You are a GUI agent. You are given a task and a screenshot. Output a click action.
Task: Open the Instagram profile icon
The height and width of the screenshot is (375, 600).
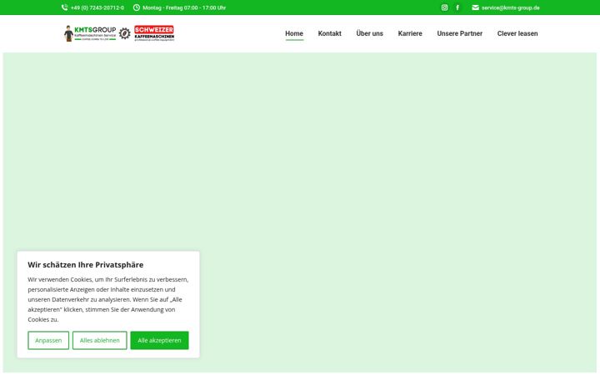pyautogui.click(x=444, y=7)
